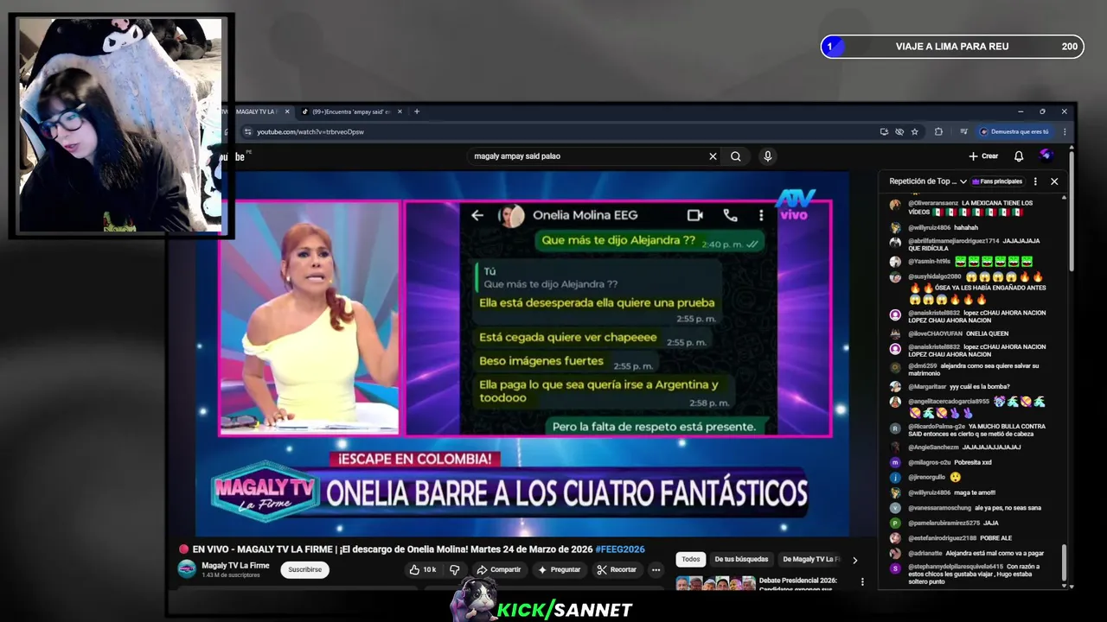Click the video player area

click(x=522, y=354)
